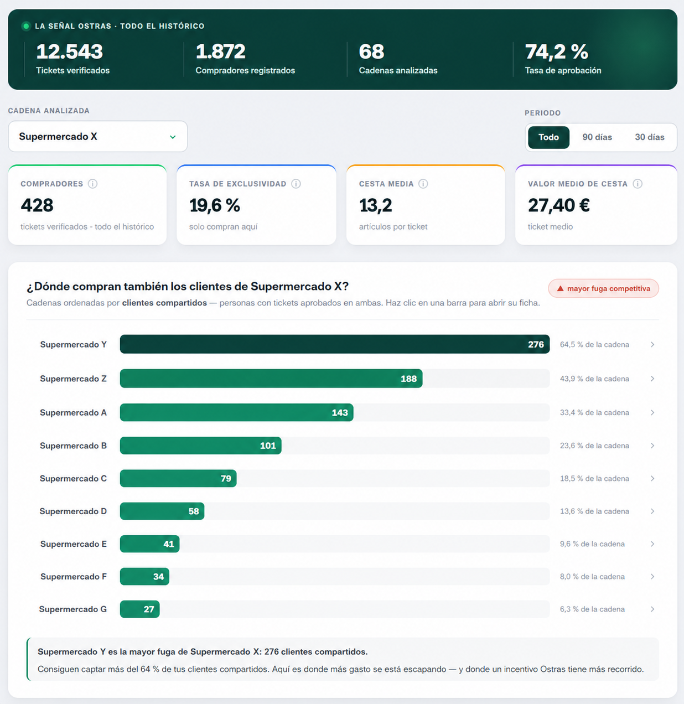This screenshot has height=704, width=684.
Task: Click info icon by Valor Medio de Cesta
Action: coord(638,184)
